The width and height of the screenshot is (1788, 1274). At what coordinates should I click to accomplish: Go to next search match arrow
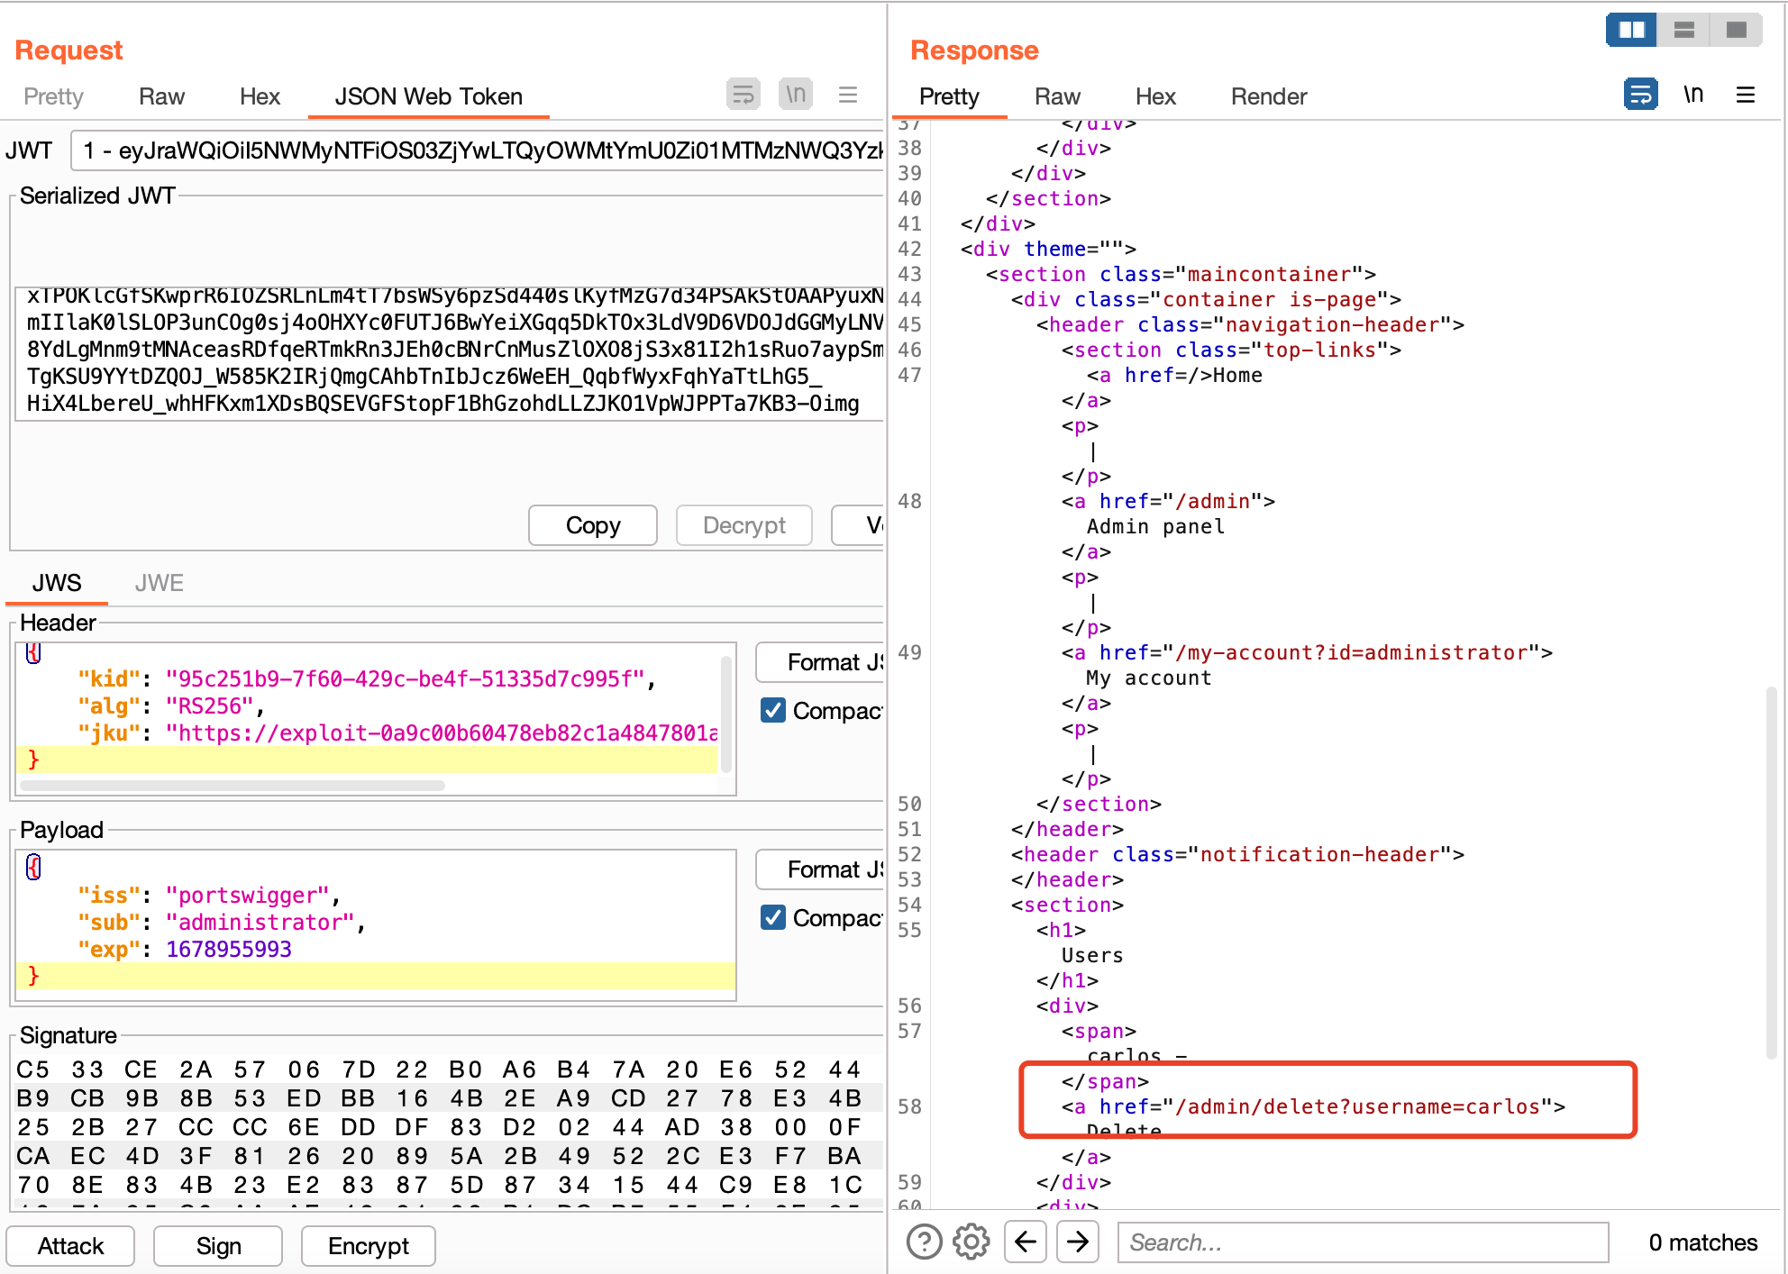[x=1078, y=1242]
